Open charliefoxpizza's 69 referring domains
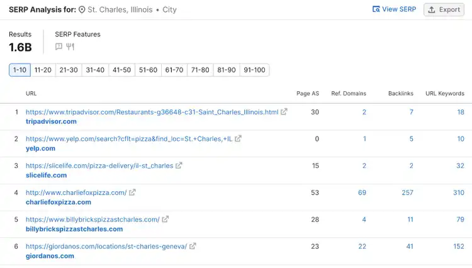Image resolution: width=472 pixels, height=268 pixels. point(362,193)
